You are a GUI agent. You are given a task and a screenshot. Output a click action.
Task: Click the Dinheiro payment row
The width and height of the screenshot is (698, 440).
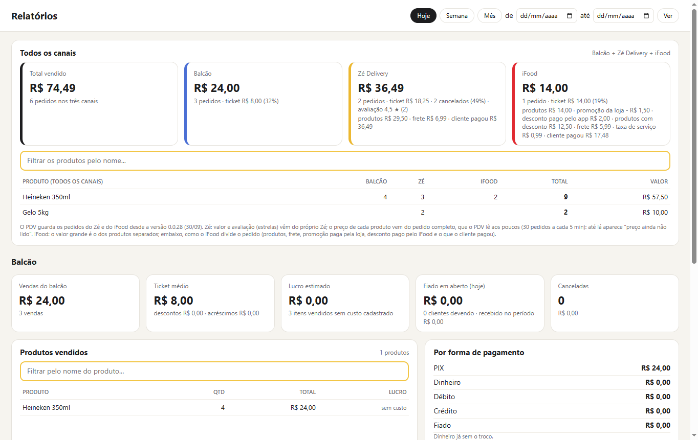[x=552, y=382]
